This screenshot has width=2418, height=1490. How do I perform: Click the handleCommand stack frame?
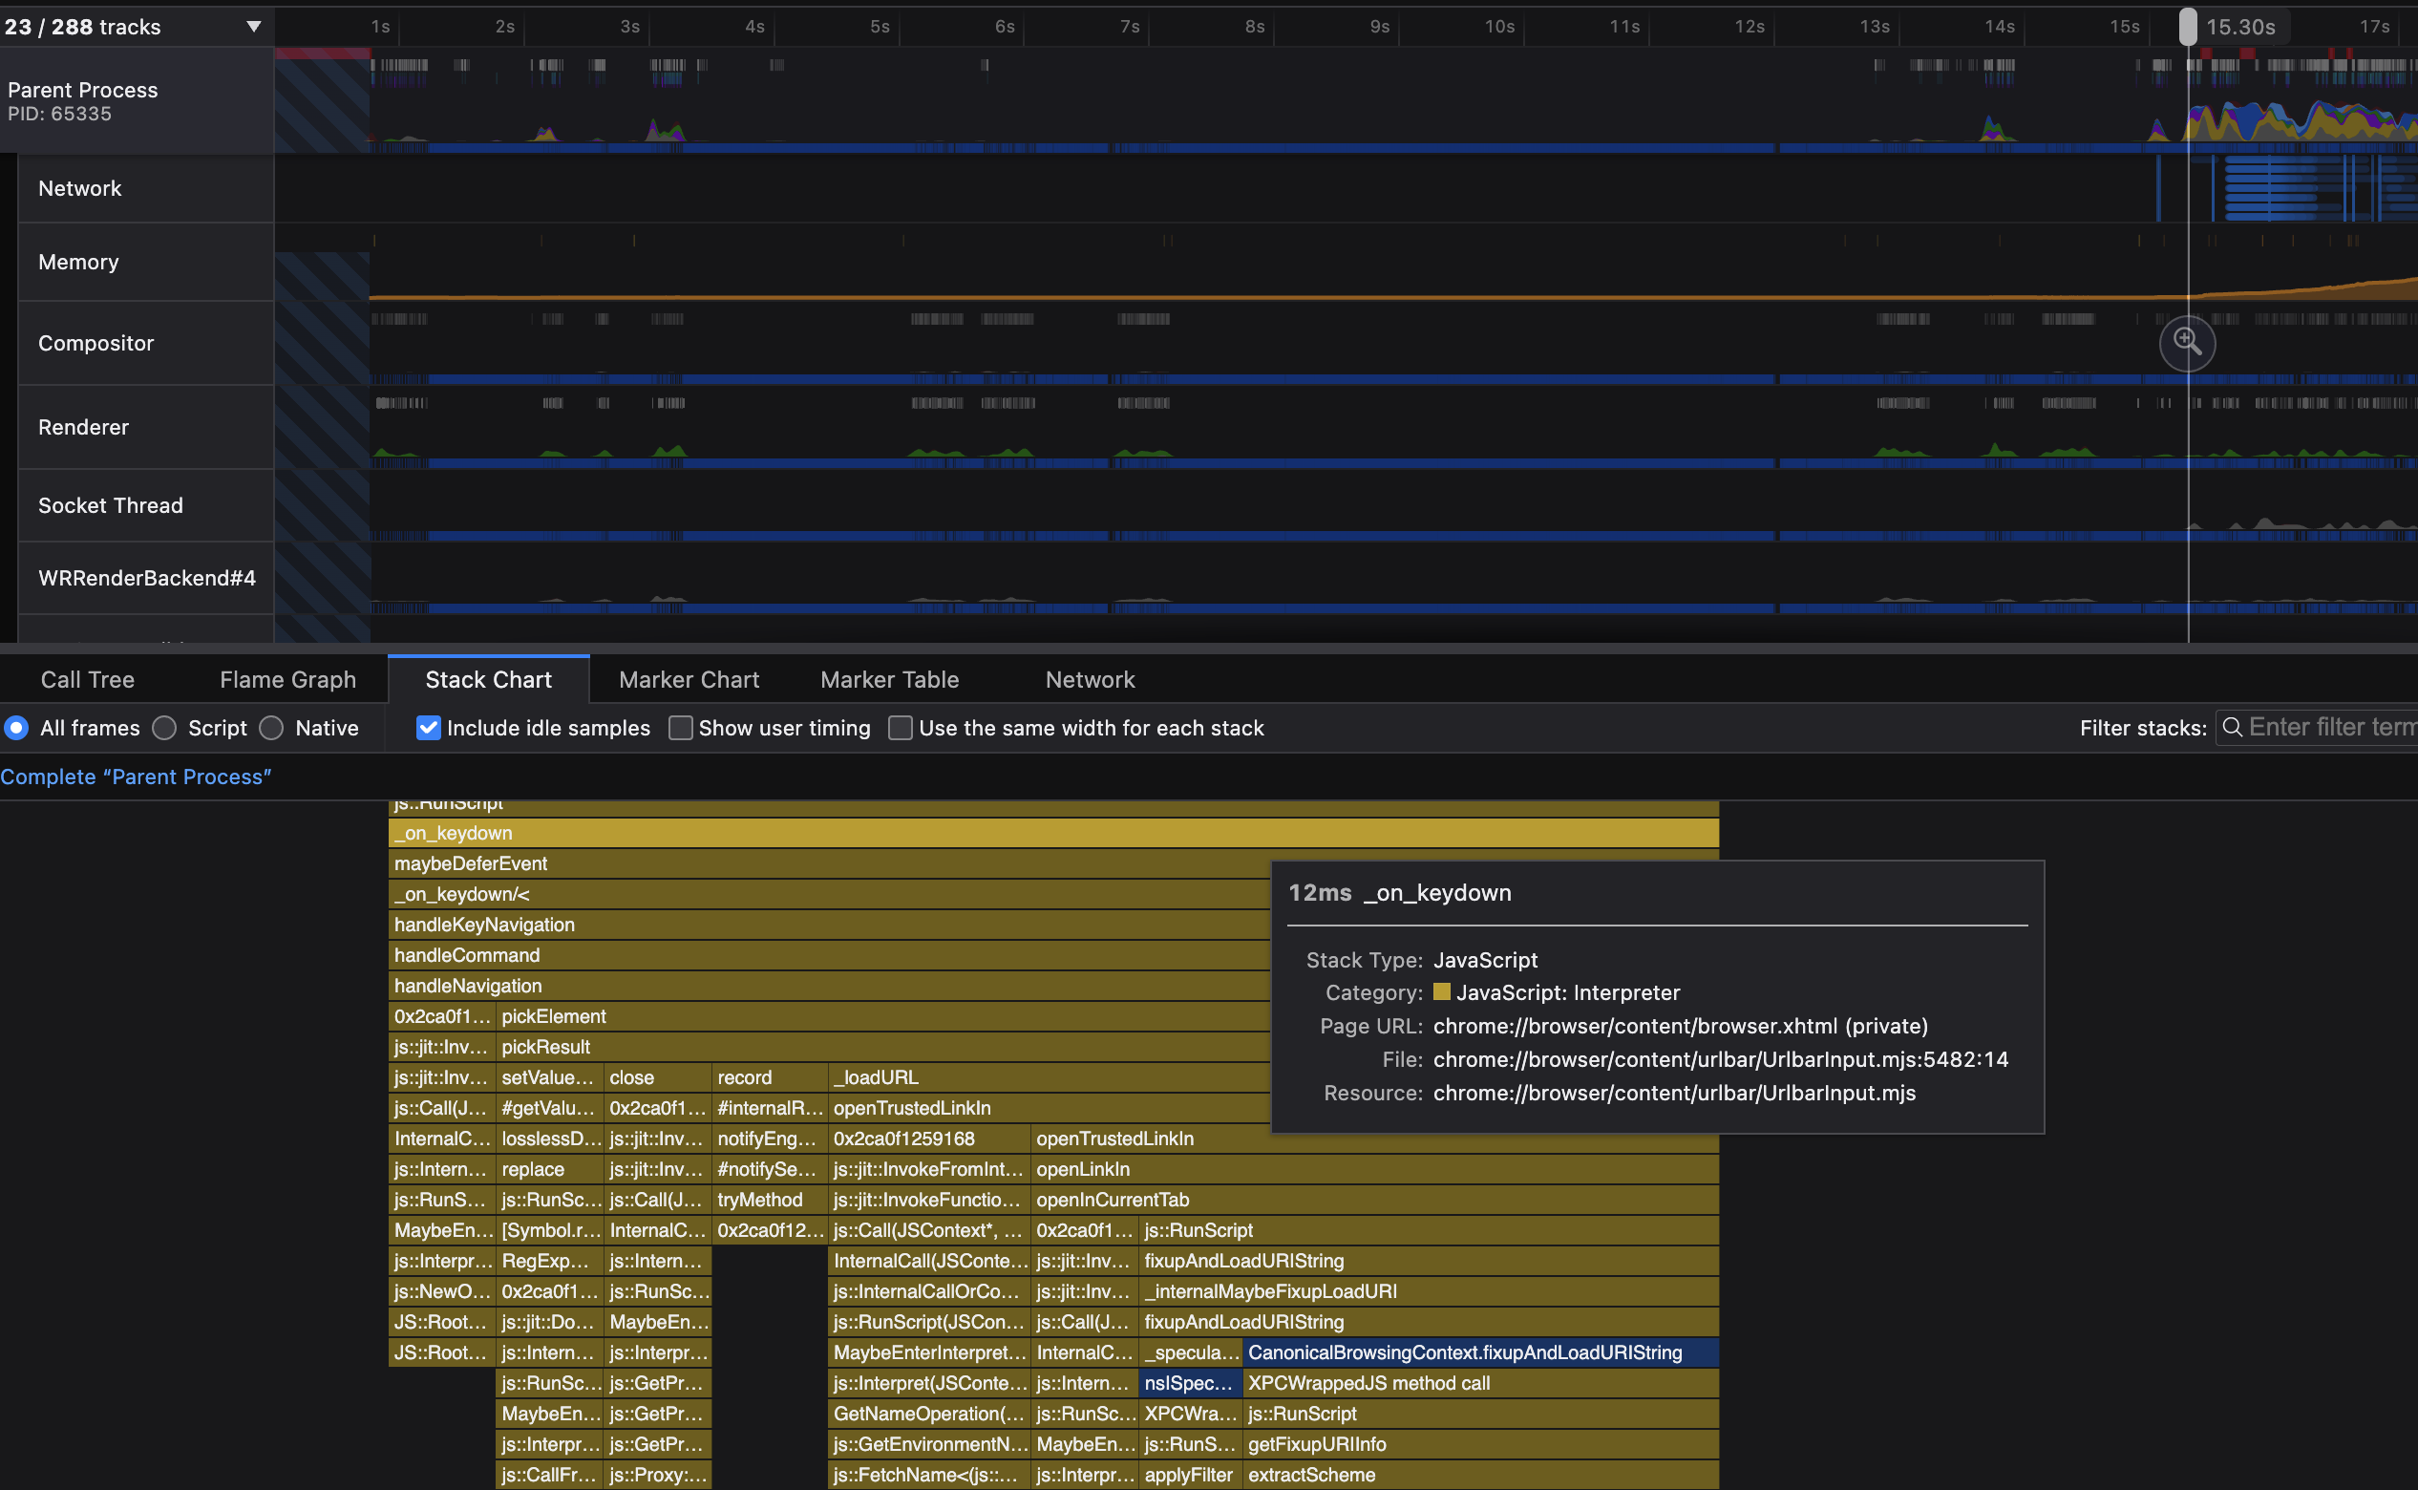coord(829,956)
